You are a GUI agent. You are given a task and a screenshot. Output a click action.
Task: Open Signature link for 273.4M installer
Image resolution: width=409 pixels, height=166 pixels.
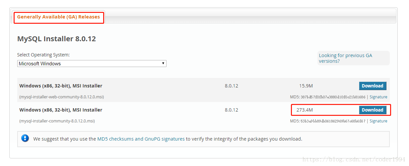click(x=378, y=121)
